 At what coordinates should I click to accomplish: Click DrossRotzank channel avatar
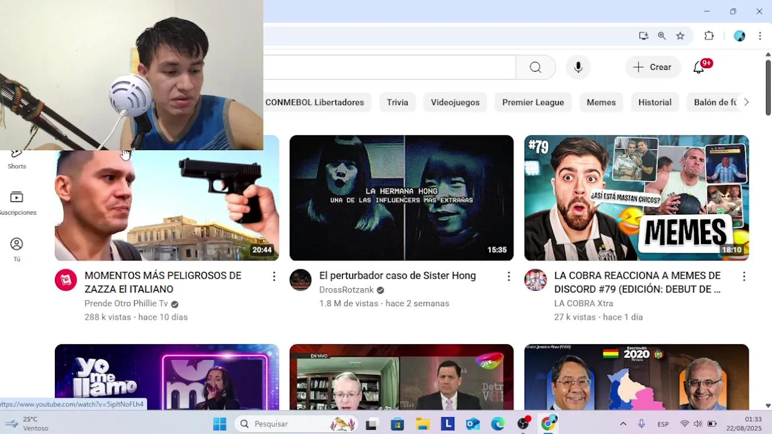(300, 280)
